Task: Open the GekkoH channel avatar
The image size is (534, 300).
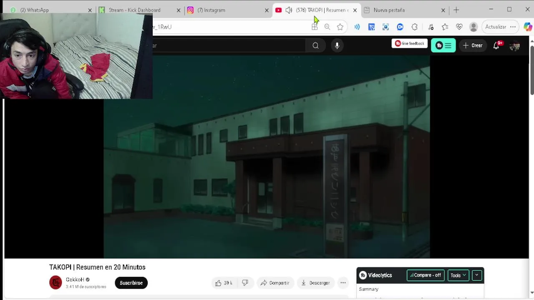Action: click(x=55, y=282)
